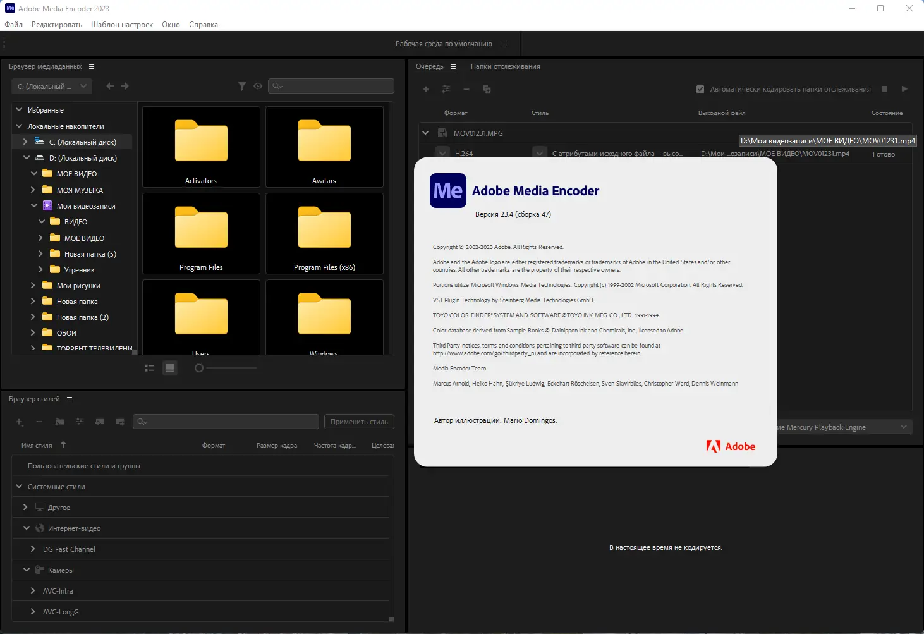The width and height of the screenshot is (924, 634).
Task: Start the encoding queue
Action: 905,89
